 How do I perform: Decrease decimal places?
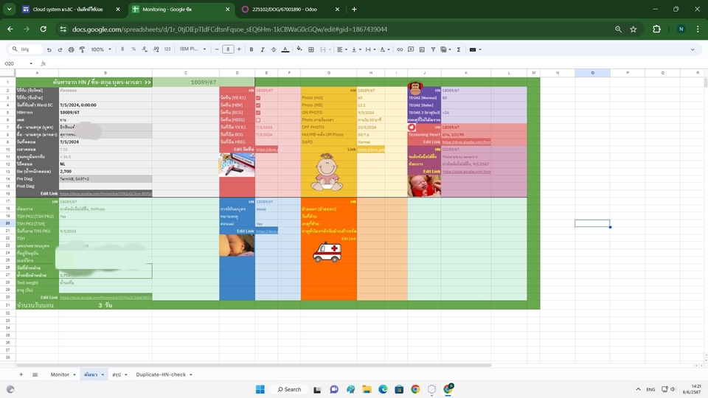coord(145,49)
